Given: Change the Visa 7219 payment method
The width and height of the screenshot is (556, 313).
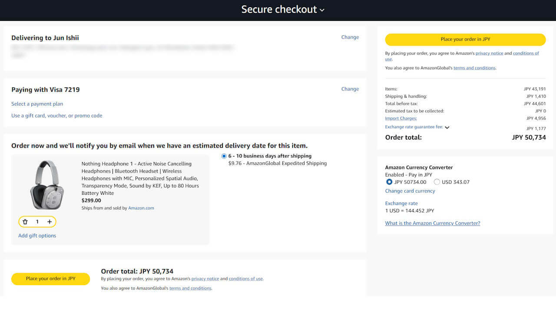Looking at the screenshot, I should coord(350,89).
